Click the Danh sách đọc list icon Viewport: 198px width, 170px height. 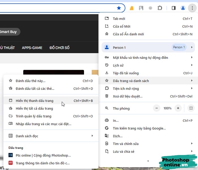tap(11, 136)
